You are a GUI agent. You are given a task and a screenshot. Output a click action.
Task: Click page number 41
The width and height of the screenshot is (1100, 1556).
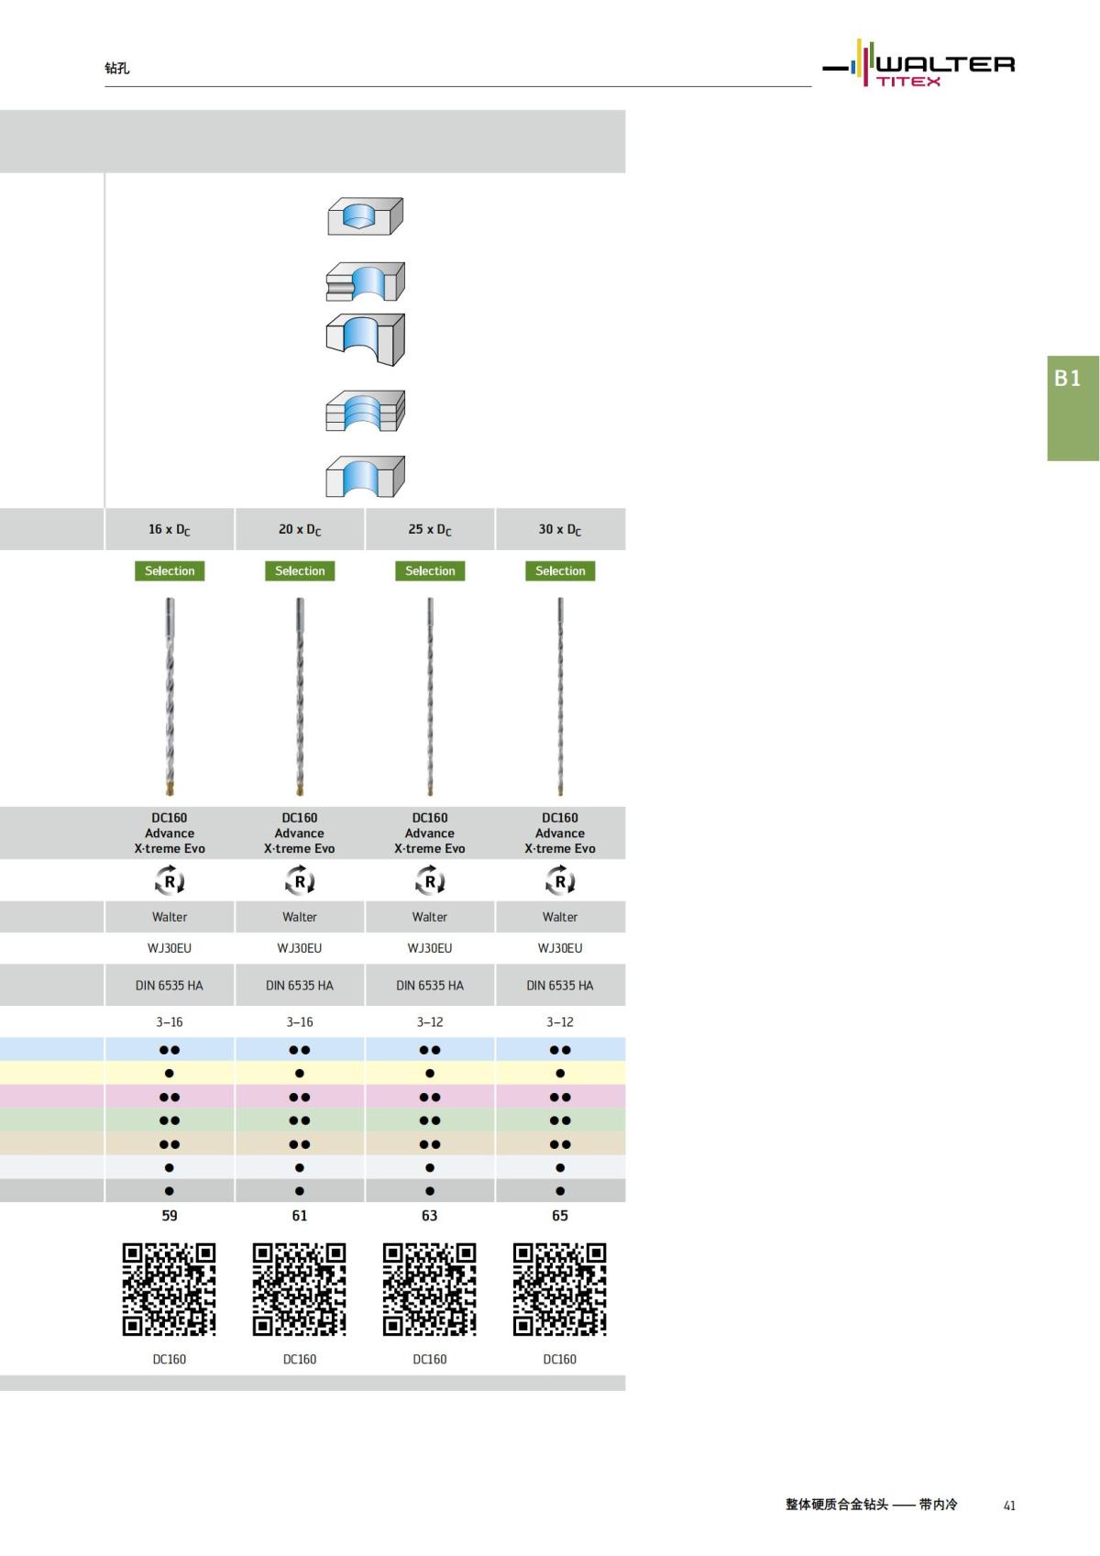1009,1506
